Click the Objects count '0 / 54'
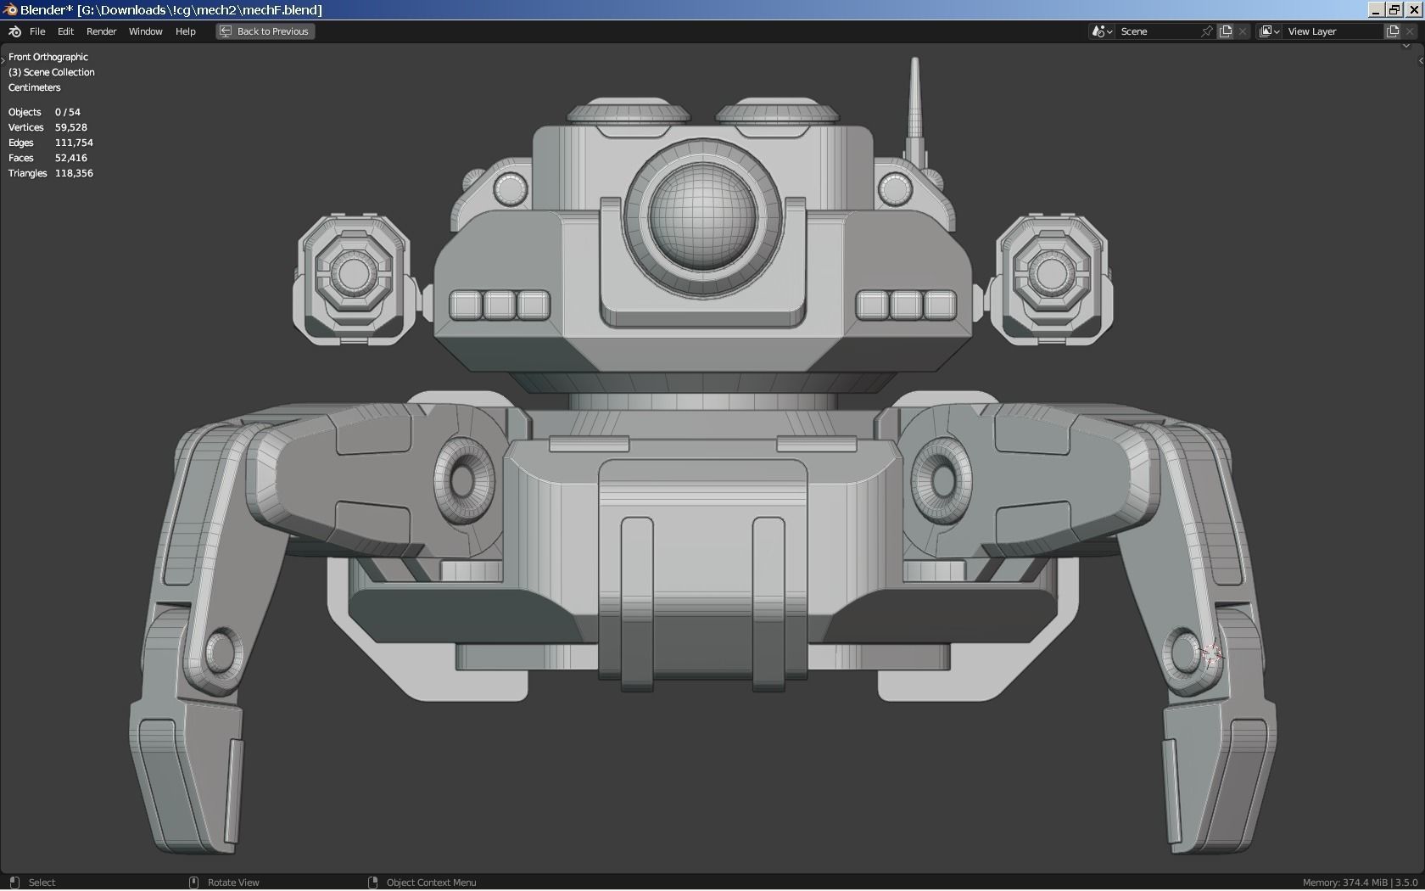The image size is (1425, 891). [68, 112]
